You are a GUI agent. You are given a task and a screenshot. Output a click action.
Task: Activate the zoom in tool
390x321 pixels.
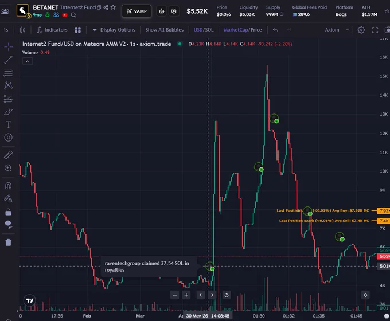click(8, 168)
